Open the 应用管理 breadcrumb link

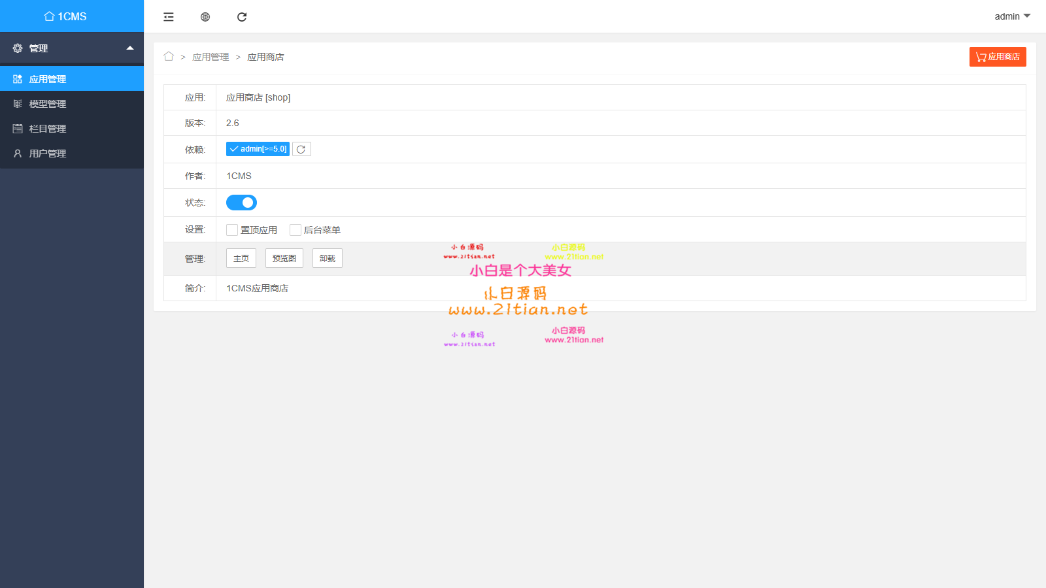point(211,57)
